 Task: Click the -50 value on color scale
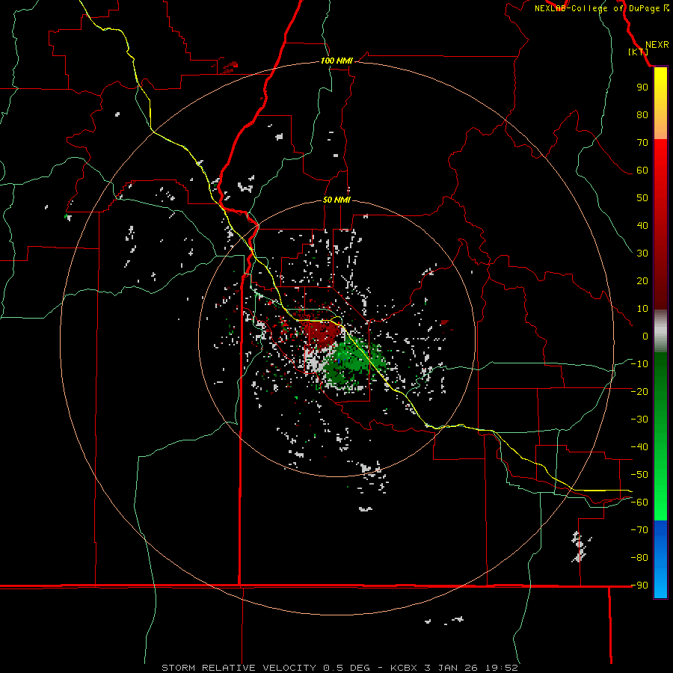click(639, 475)
